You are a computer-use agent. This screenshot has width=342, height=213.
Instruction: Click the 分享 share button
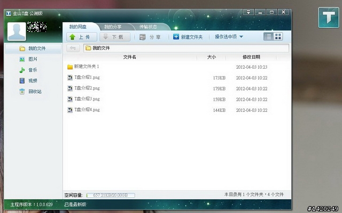[x=150, y=37]
